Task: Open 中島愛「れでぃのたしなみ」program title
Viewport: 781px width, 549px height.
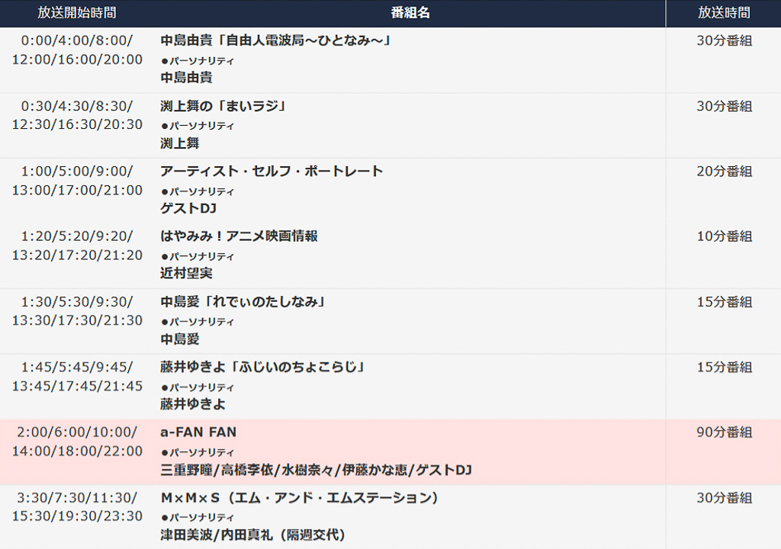Action: pos(243,302)
